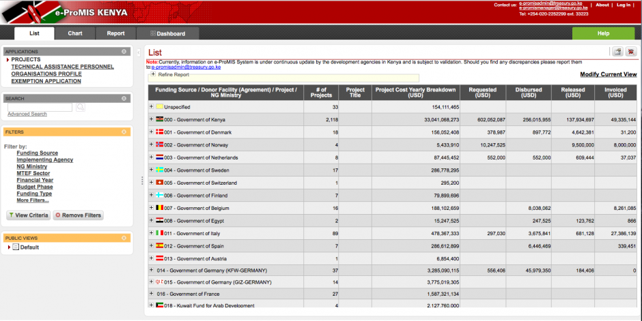Click the View Criteria button
Screen dimensions: 642x321
[x=29, y=215]
